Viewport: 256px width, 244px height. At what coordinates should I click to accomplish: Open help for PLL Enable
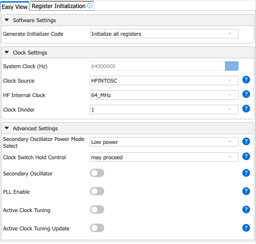246,191
